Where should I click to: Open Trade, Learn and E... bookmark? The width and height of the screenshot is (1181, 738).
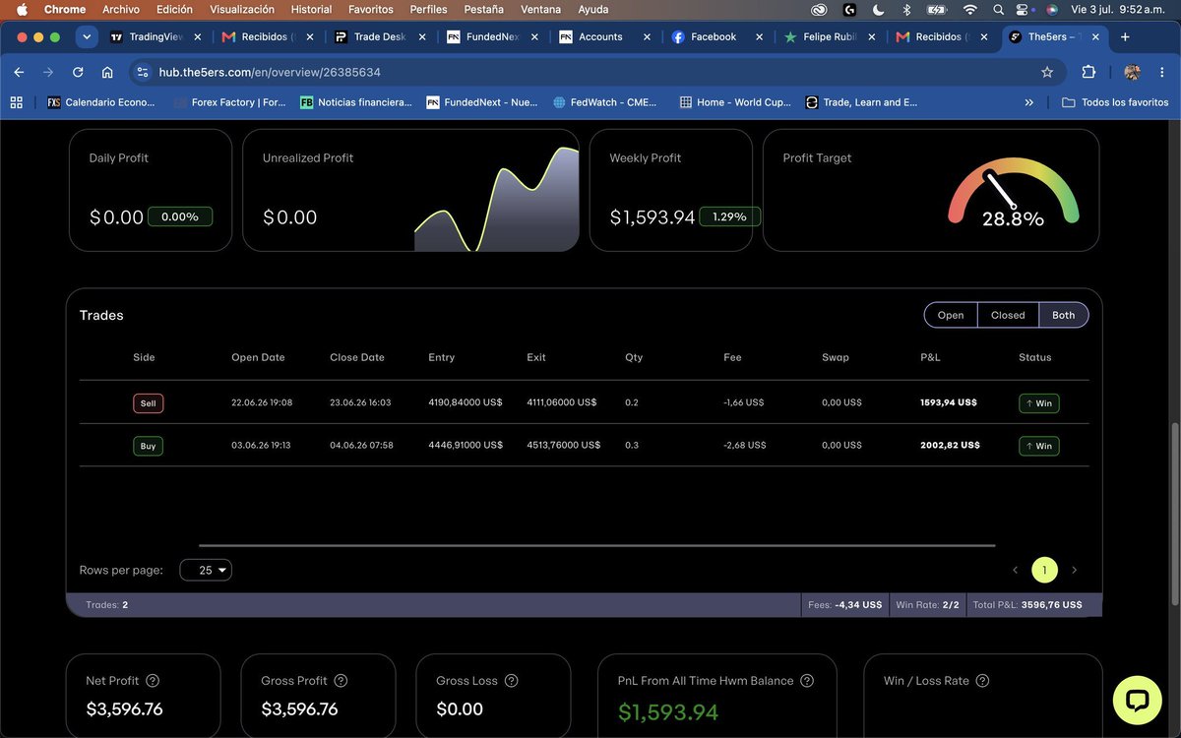861,101
